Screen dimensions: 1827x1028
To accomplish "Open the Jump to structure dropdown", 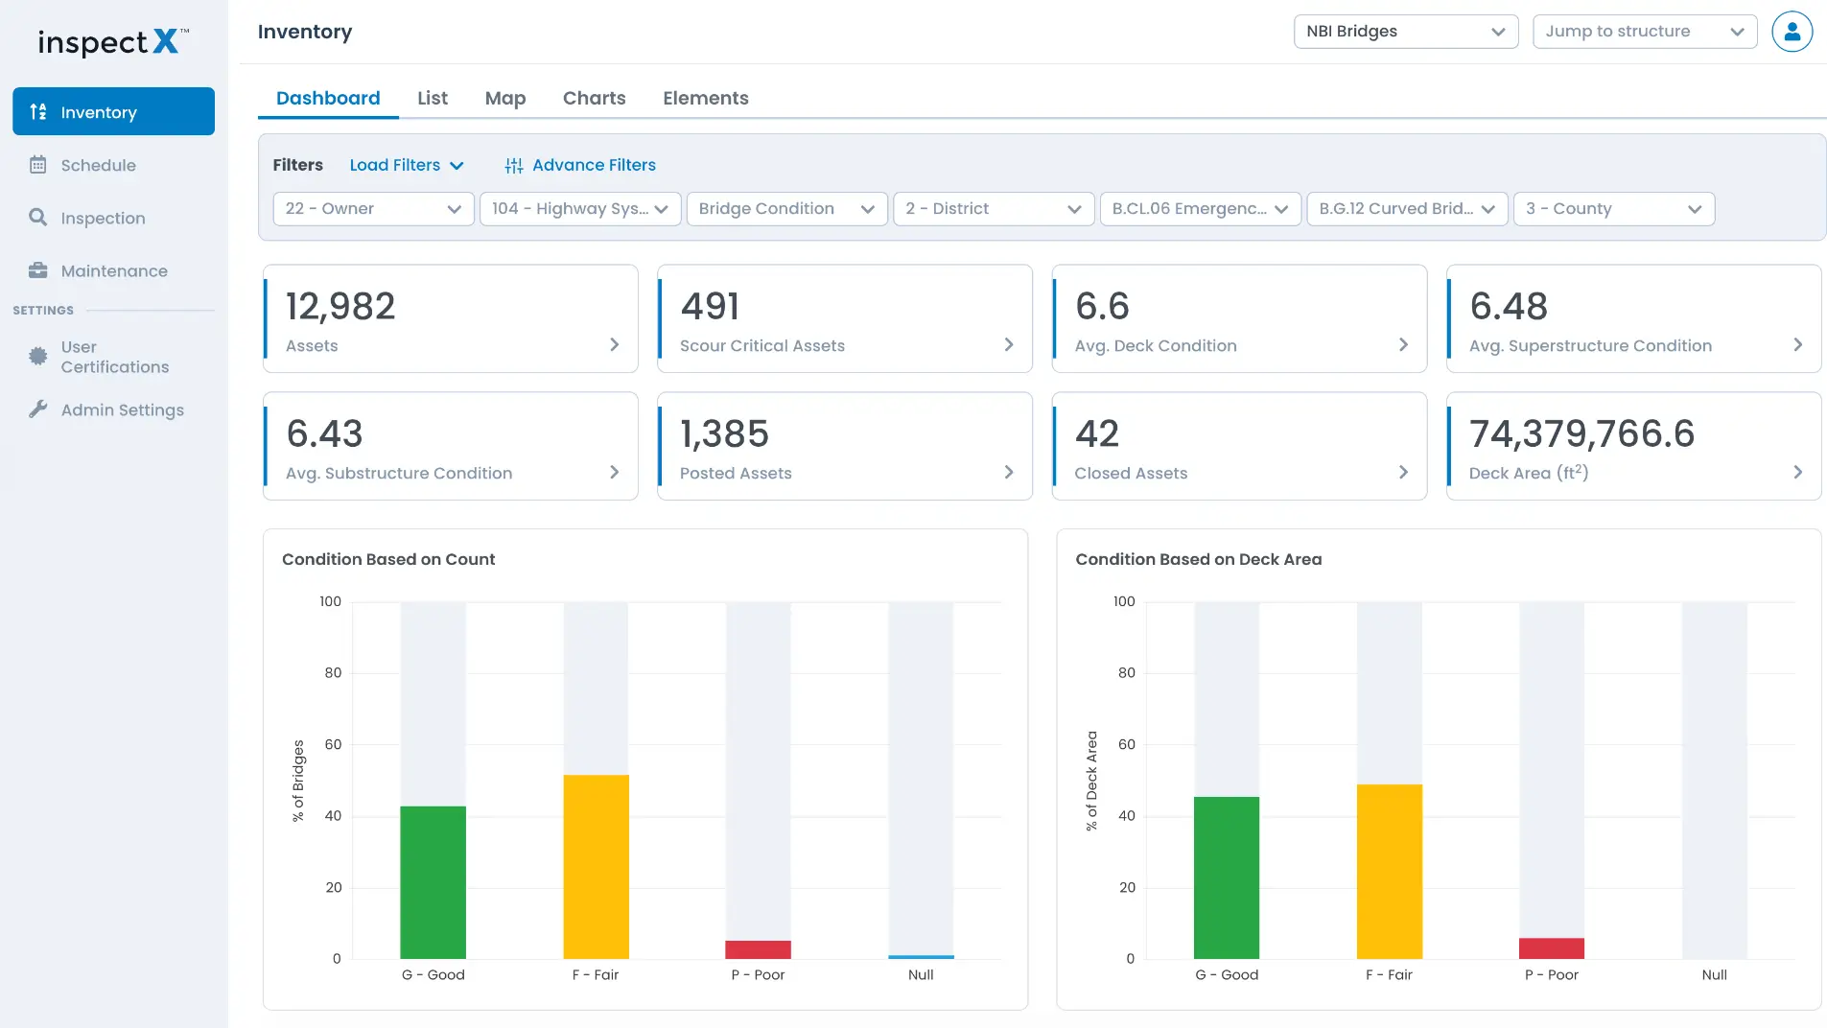I will tap(1645, 32).
